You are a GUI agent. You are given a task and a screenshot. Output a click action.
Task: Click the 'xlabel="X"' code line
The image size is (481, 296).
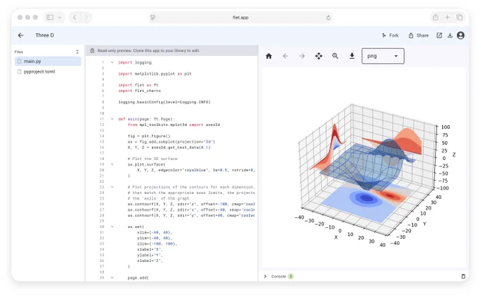click(150, 249)
